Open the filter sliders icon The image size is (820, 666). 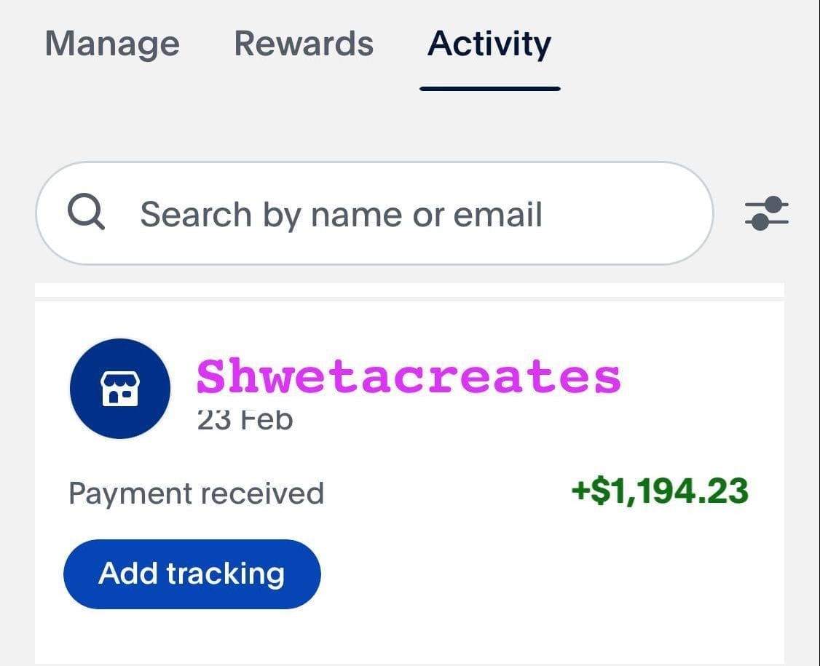tap(766, 213)
